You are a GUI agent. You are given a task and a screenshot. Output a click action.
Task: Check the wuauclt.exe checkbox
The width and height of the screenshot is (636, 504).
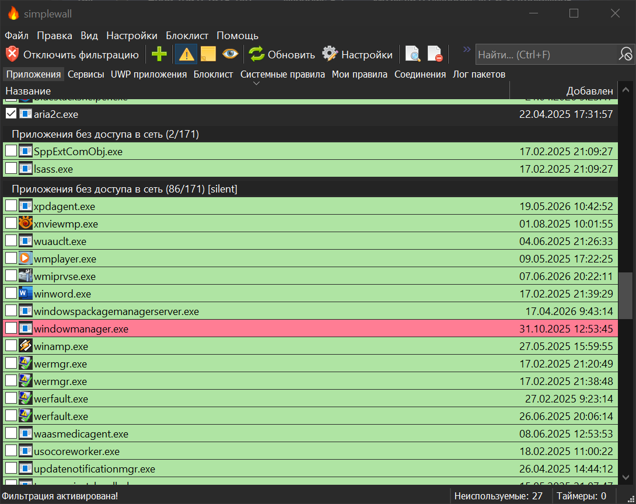coord(11,241)
